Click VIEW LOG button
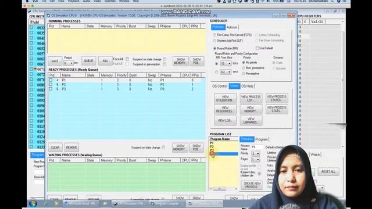This screenshot has height=209, width=372. (225, 120)
